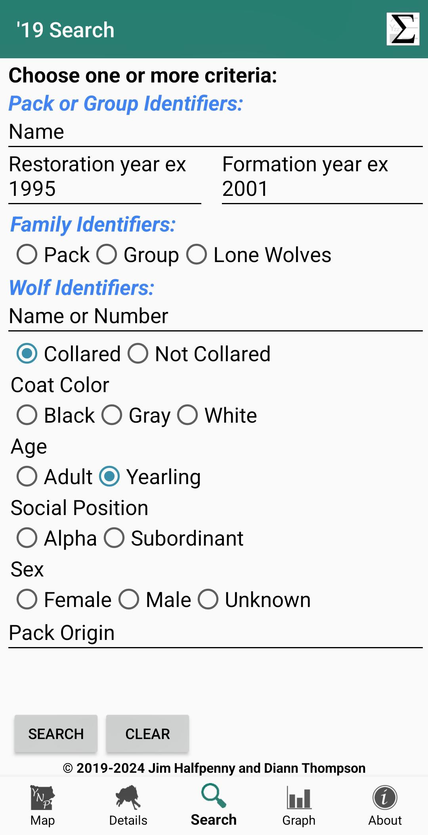Open the Map tab icon
The height and width of the screenshot is (835, 428).
[43, 798]
